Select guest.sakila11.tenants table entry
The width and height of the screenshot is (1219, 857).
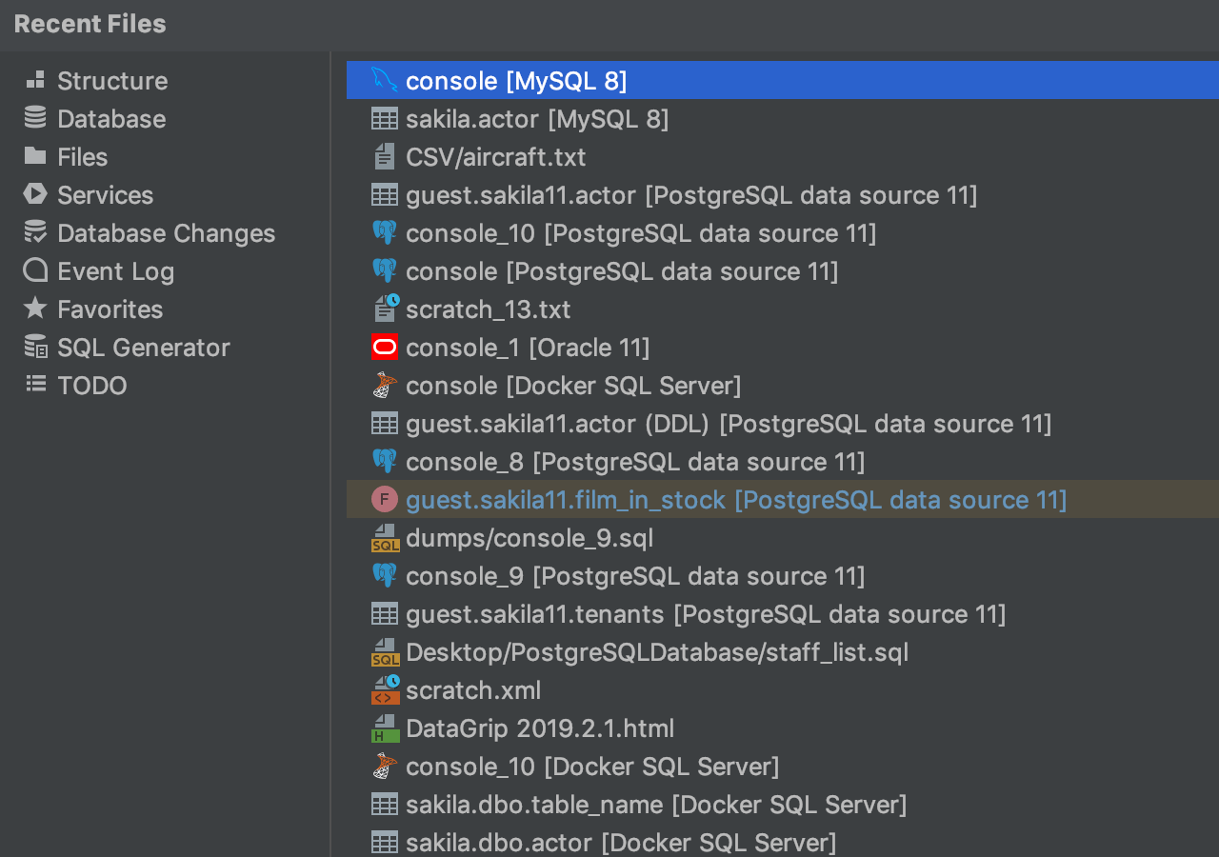(x=705, y=614)
